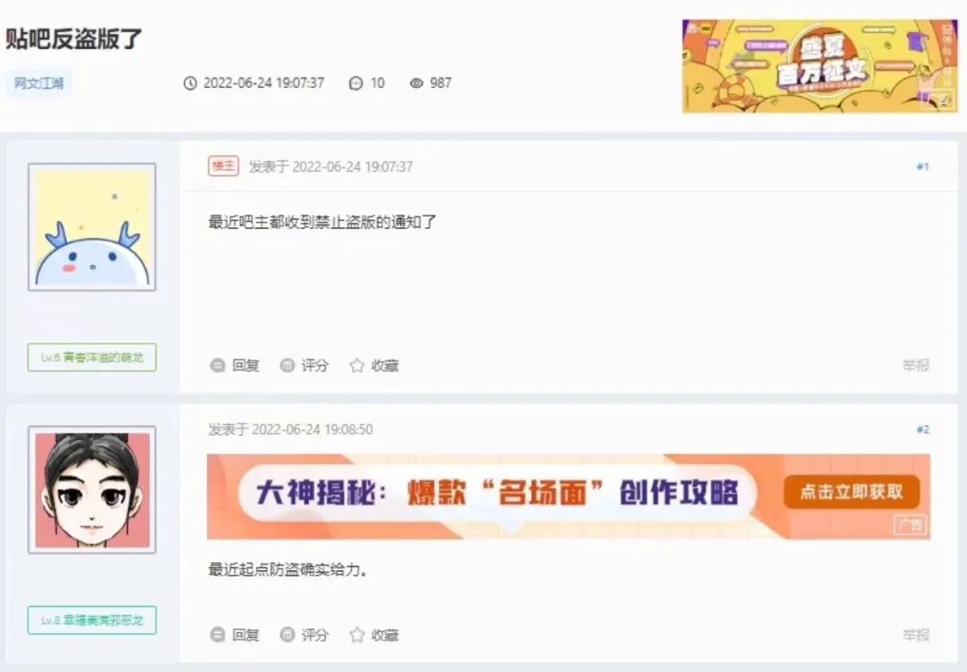Click the reply icon in post #1
The height and width of the screenshot is (672, 967).
click(x=217, y=366)
